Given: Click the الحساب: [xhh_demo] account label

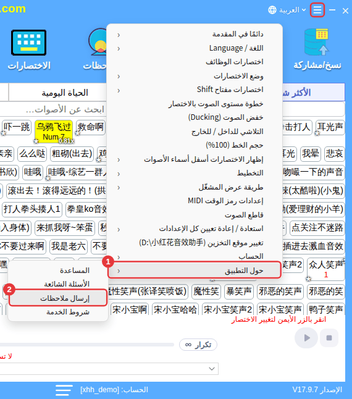Looking at the screenshot, I should [x=114, y=390].
